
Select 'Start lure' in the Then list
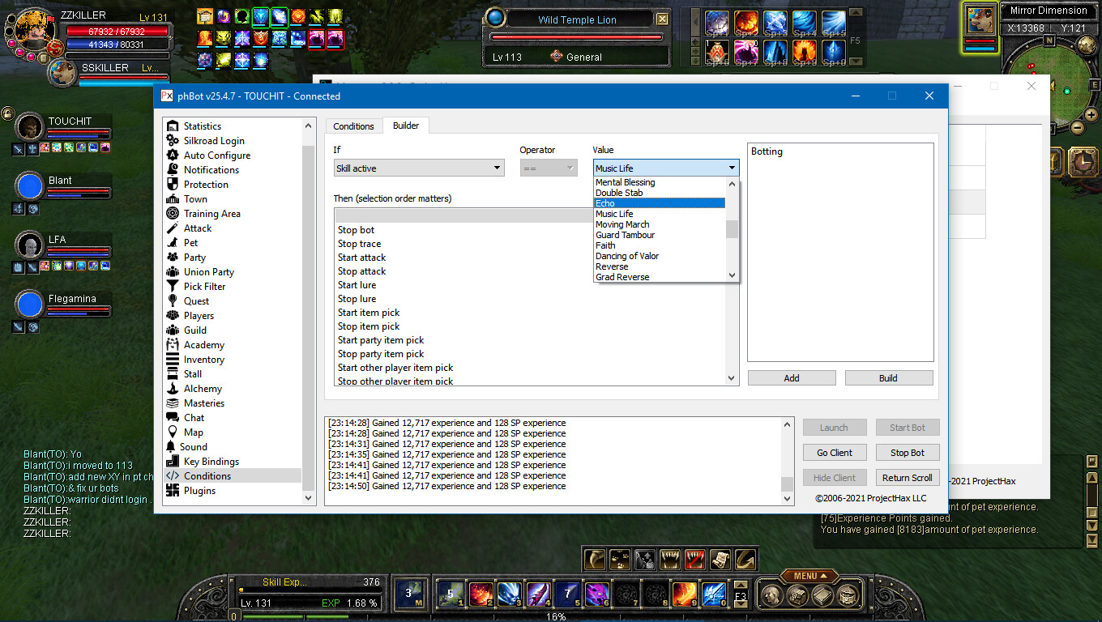357,285
